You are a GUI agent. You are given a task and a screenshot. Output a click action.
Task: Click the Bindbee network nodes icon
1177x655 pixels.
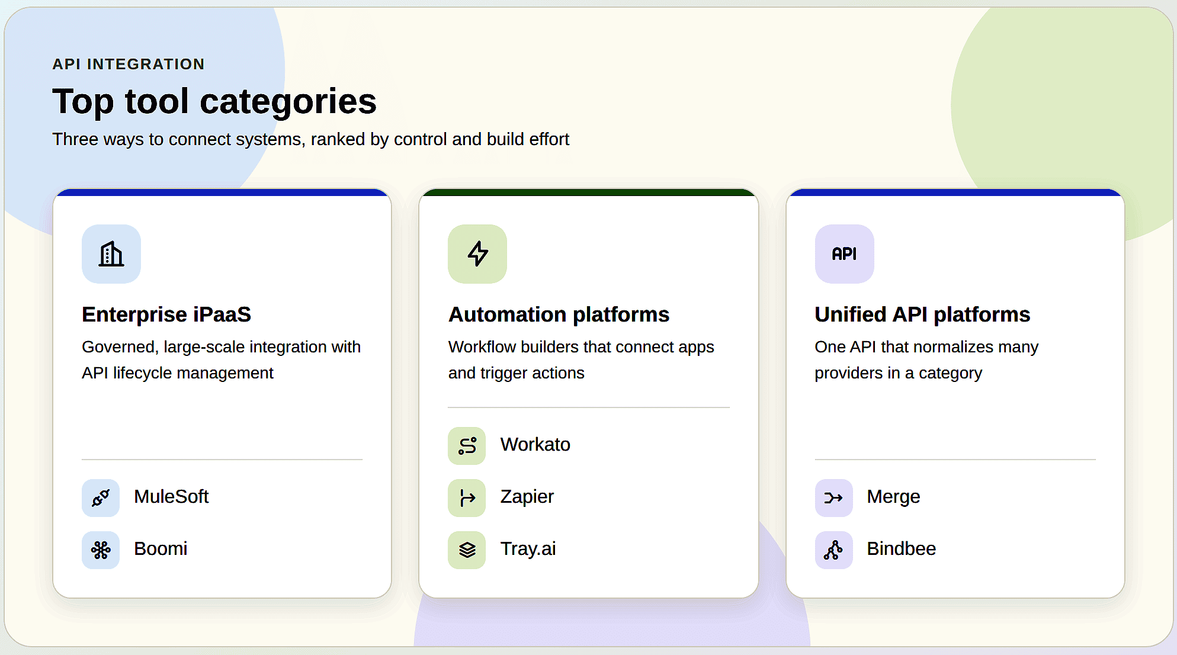833,550
